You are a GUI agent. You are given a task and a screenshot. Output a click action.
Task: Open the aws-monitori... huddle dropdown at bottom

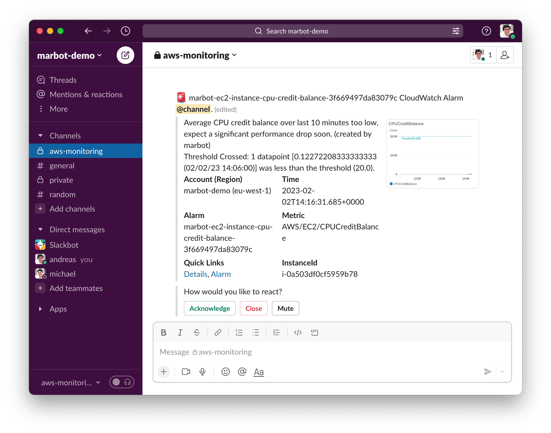click(x=71, y=382)
